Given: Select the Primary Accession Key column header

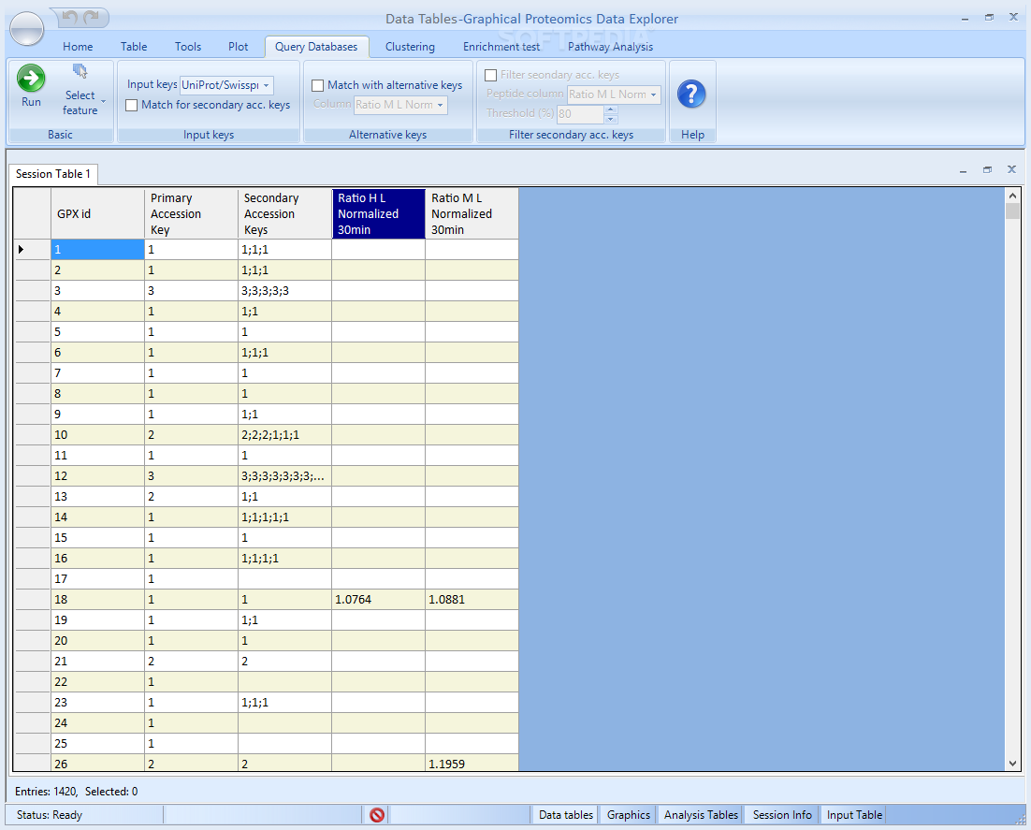Looking at the screenshot, I should pos(192,213).
